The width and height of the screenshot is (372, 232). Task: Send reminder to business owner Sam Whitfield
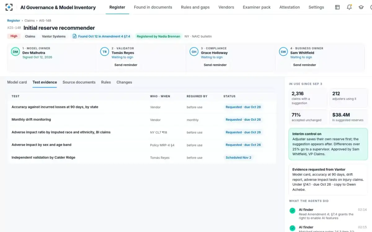click(304, 65)
